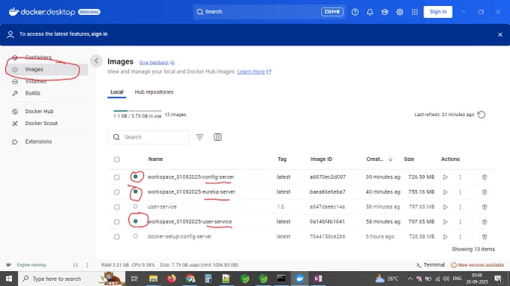Open the filter icon

pyautogui.click(x=199, y=137)
